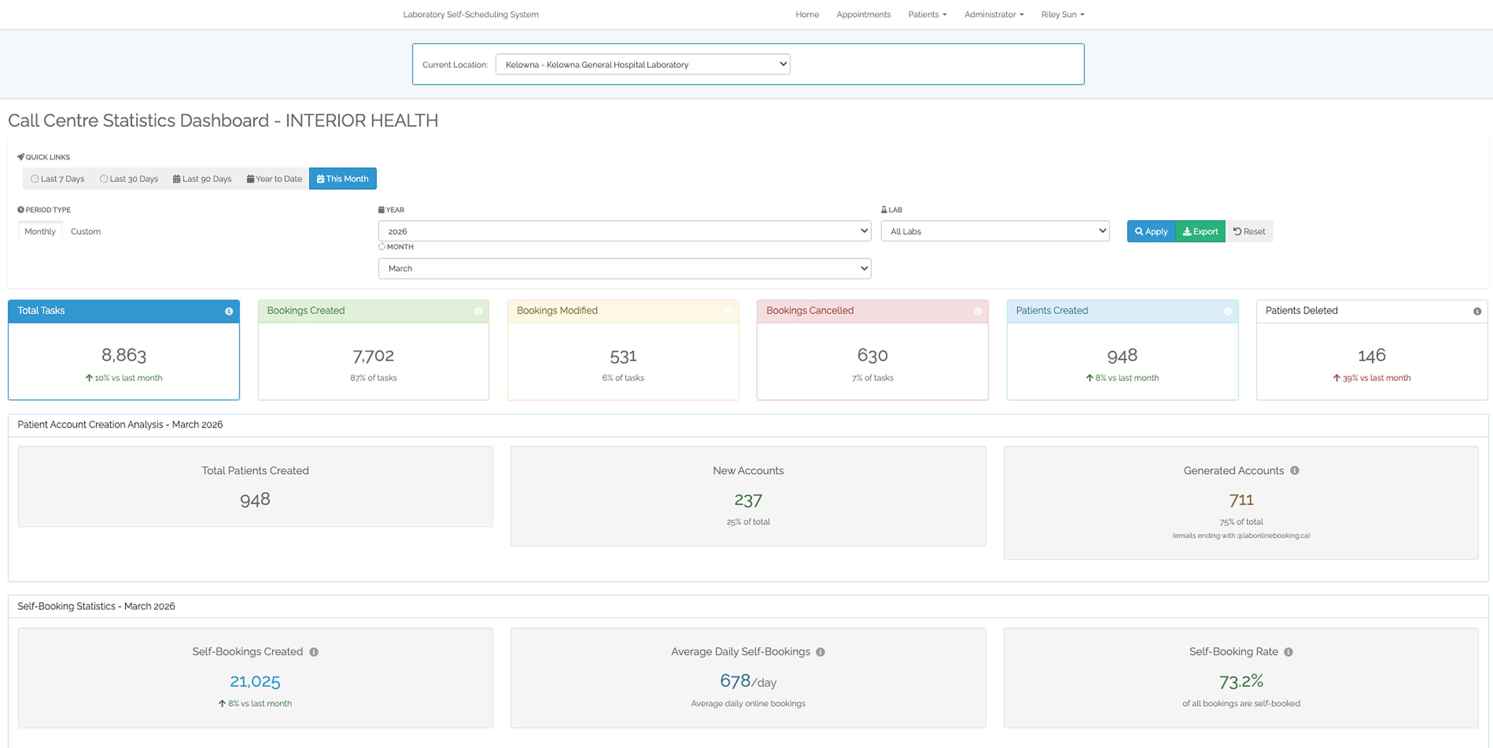Click the Self-Booking Rate info icon
Screen dimensions: 1493x748
point(1288,652)
